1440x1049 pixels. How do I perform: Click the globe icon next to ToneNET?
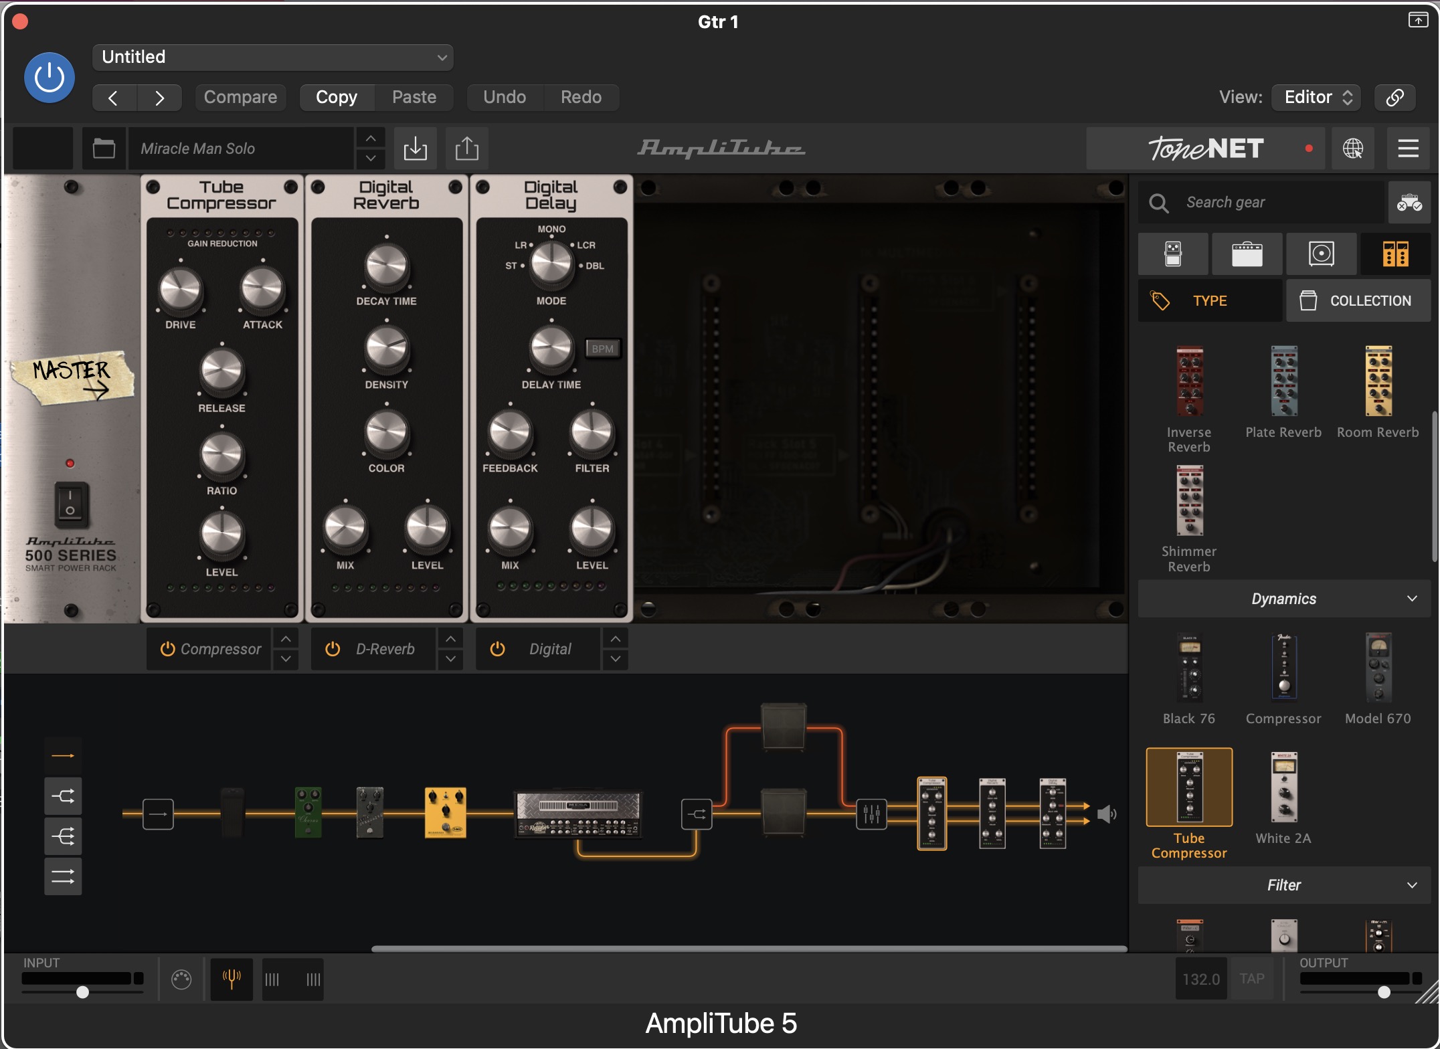click(x=1352, y=149)
